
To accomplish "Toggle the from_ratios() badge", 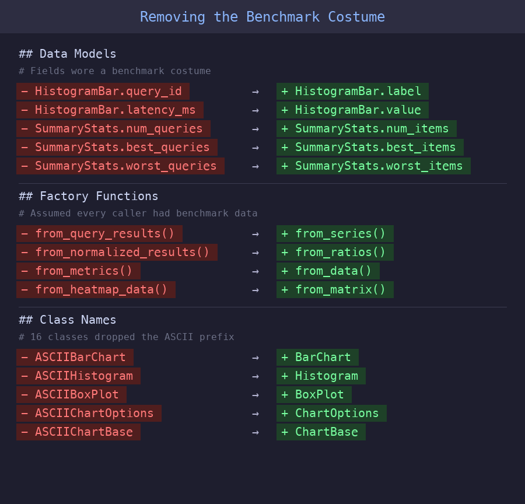I will (335, 252).
